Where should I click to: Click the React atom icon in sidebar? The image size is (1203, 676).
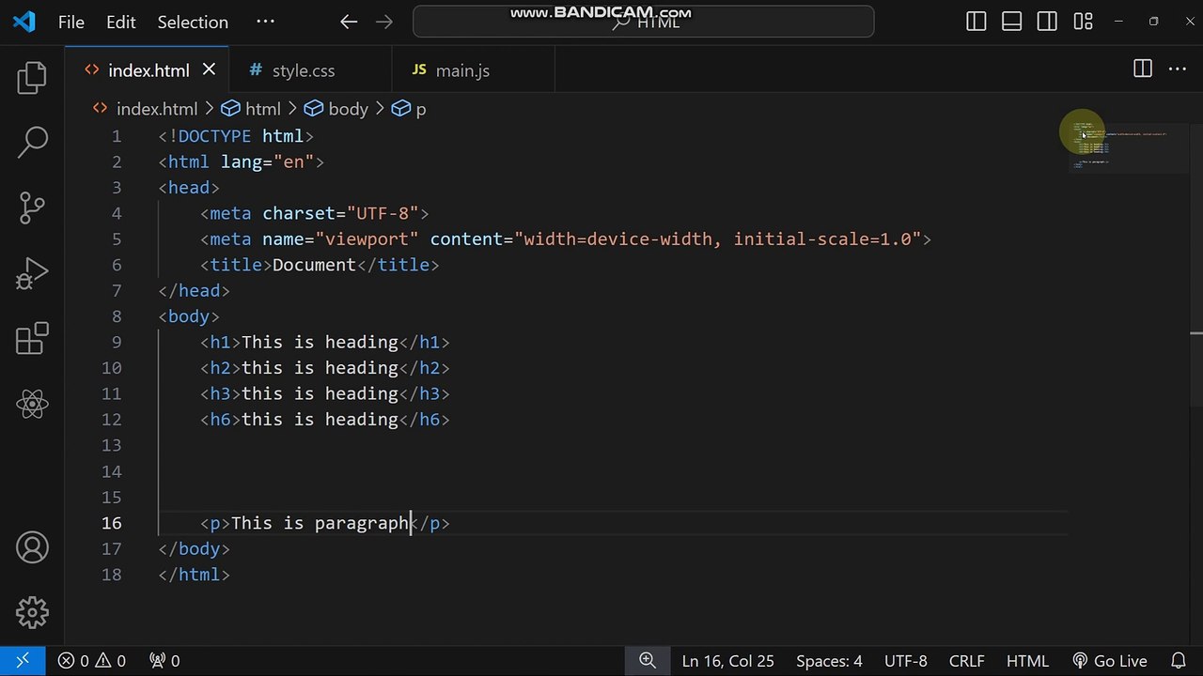32,405
